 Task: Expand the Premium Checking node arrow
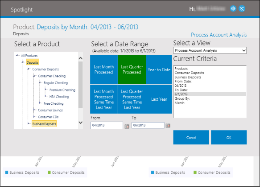(45, 90)
